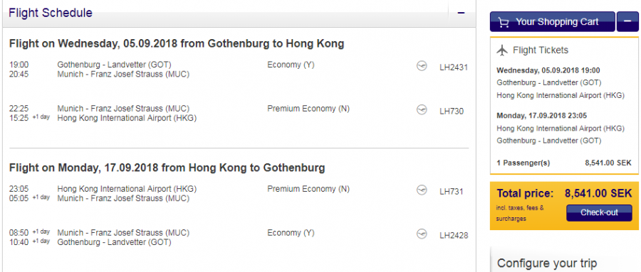This screenshot has height=272, width=641.
Task: Click the Lufthansa logo next to LH2431
Action: tap(422, 66)
